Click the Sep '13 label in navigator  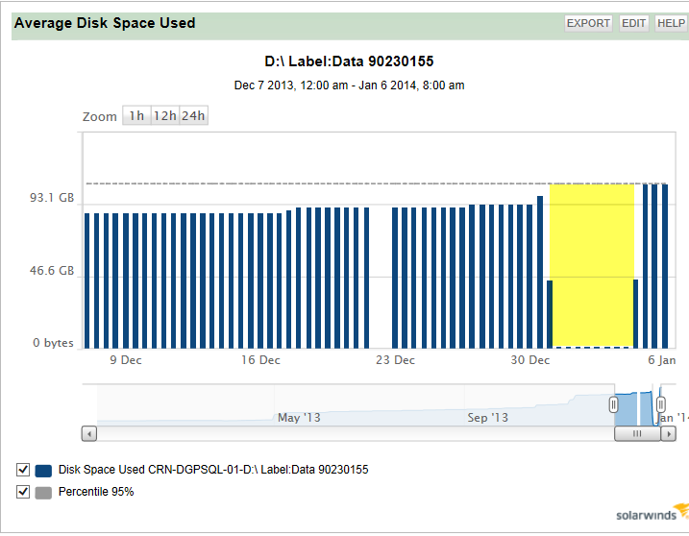click(488, 418)
